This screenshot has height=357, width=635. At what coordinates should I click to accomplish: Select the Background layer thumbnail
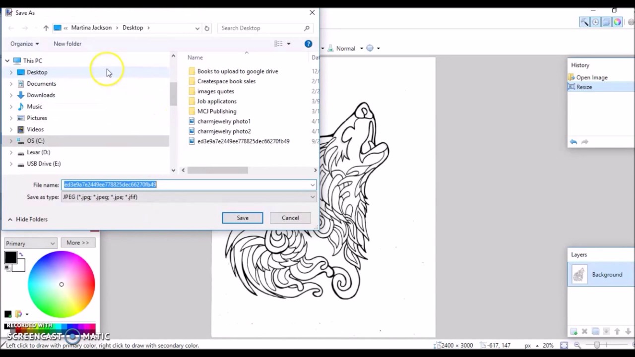(578, 275)
